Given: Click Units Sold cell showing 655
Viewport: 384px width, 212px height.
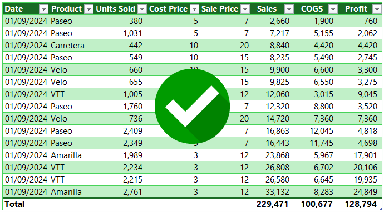Looking at the screenshot, I should (x=136, y=82).
